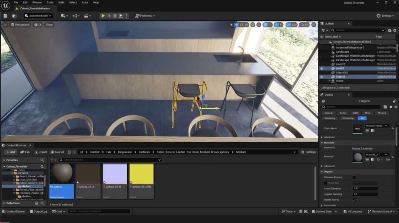Open the Perspective view mode dropdown
The width and height of the screenshot is (399, 223).
coord(20,25)
